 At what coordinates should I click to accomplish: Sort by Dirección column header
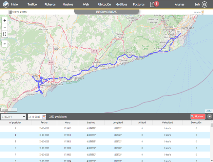tap(196, 122)
